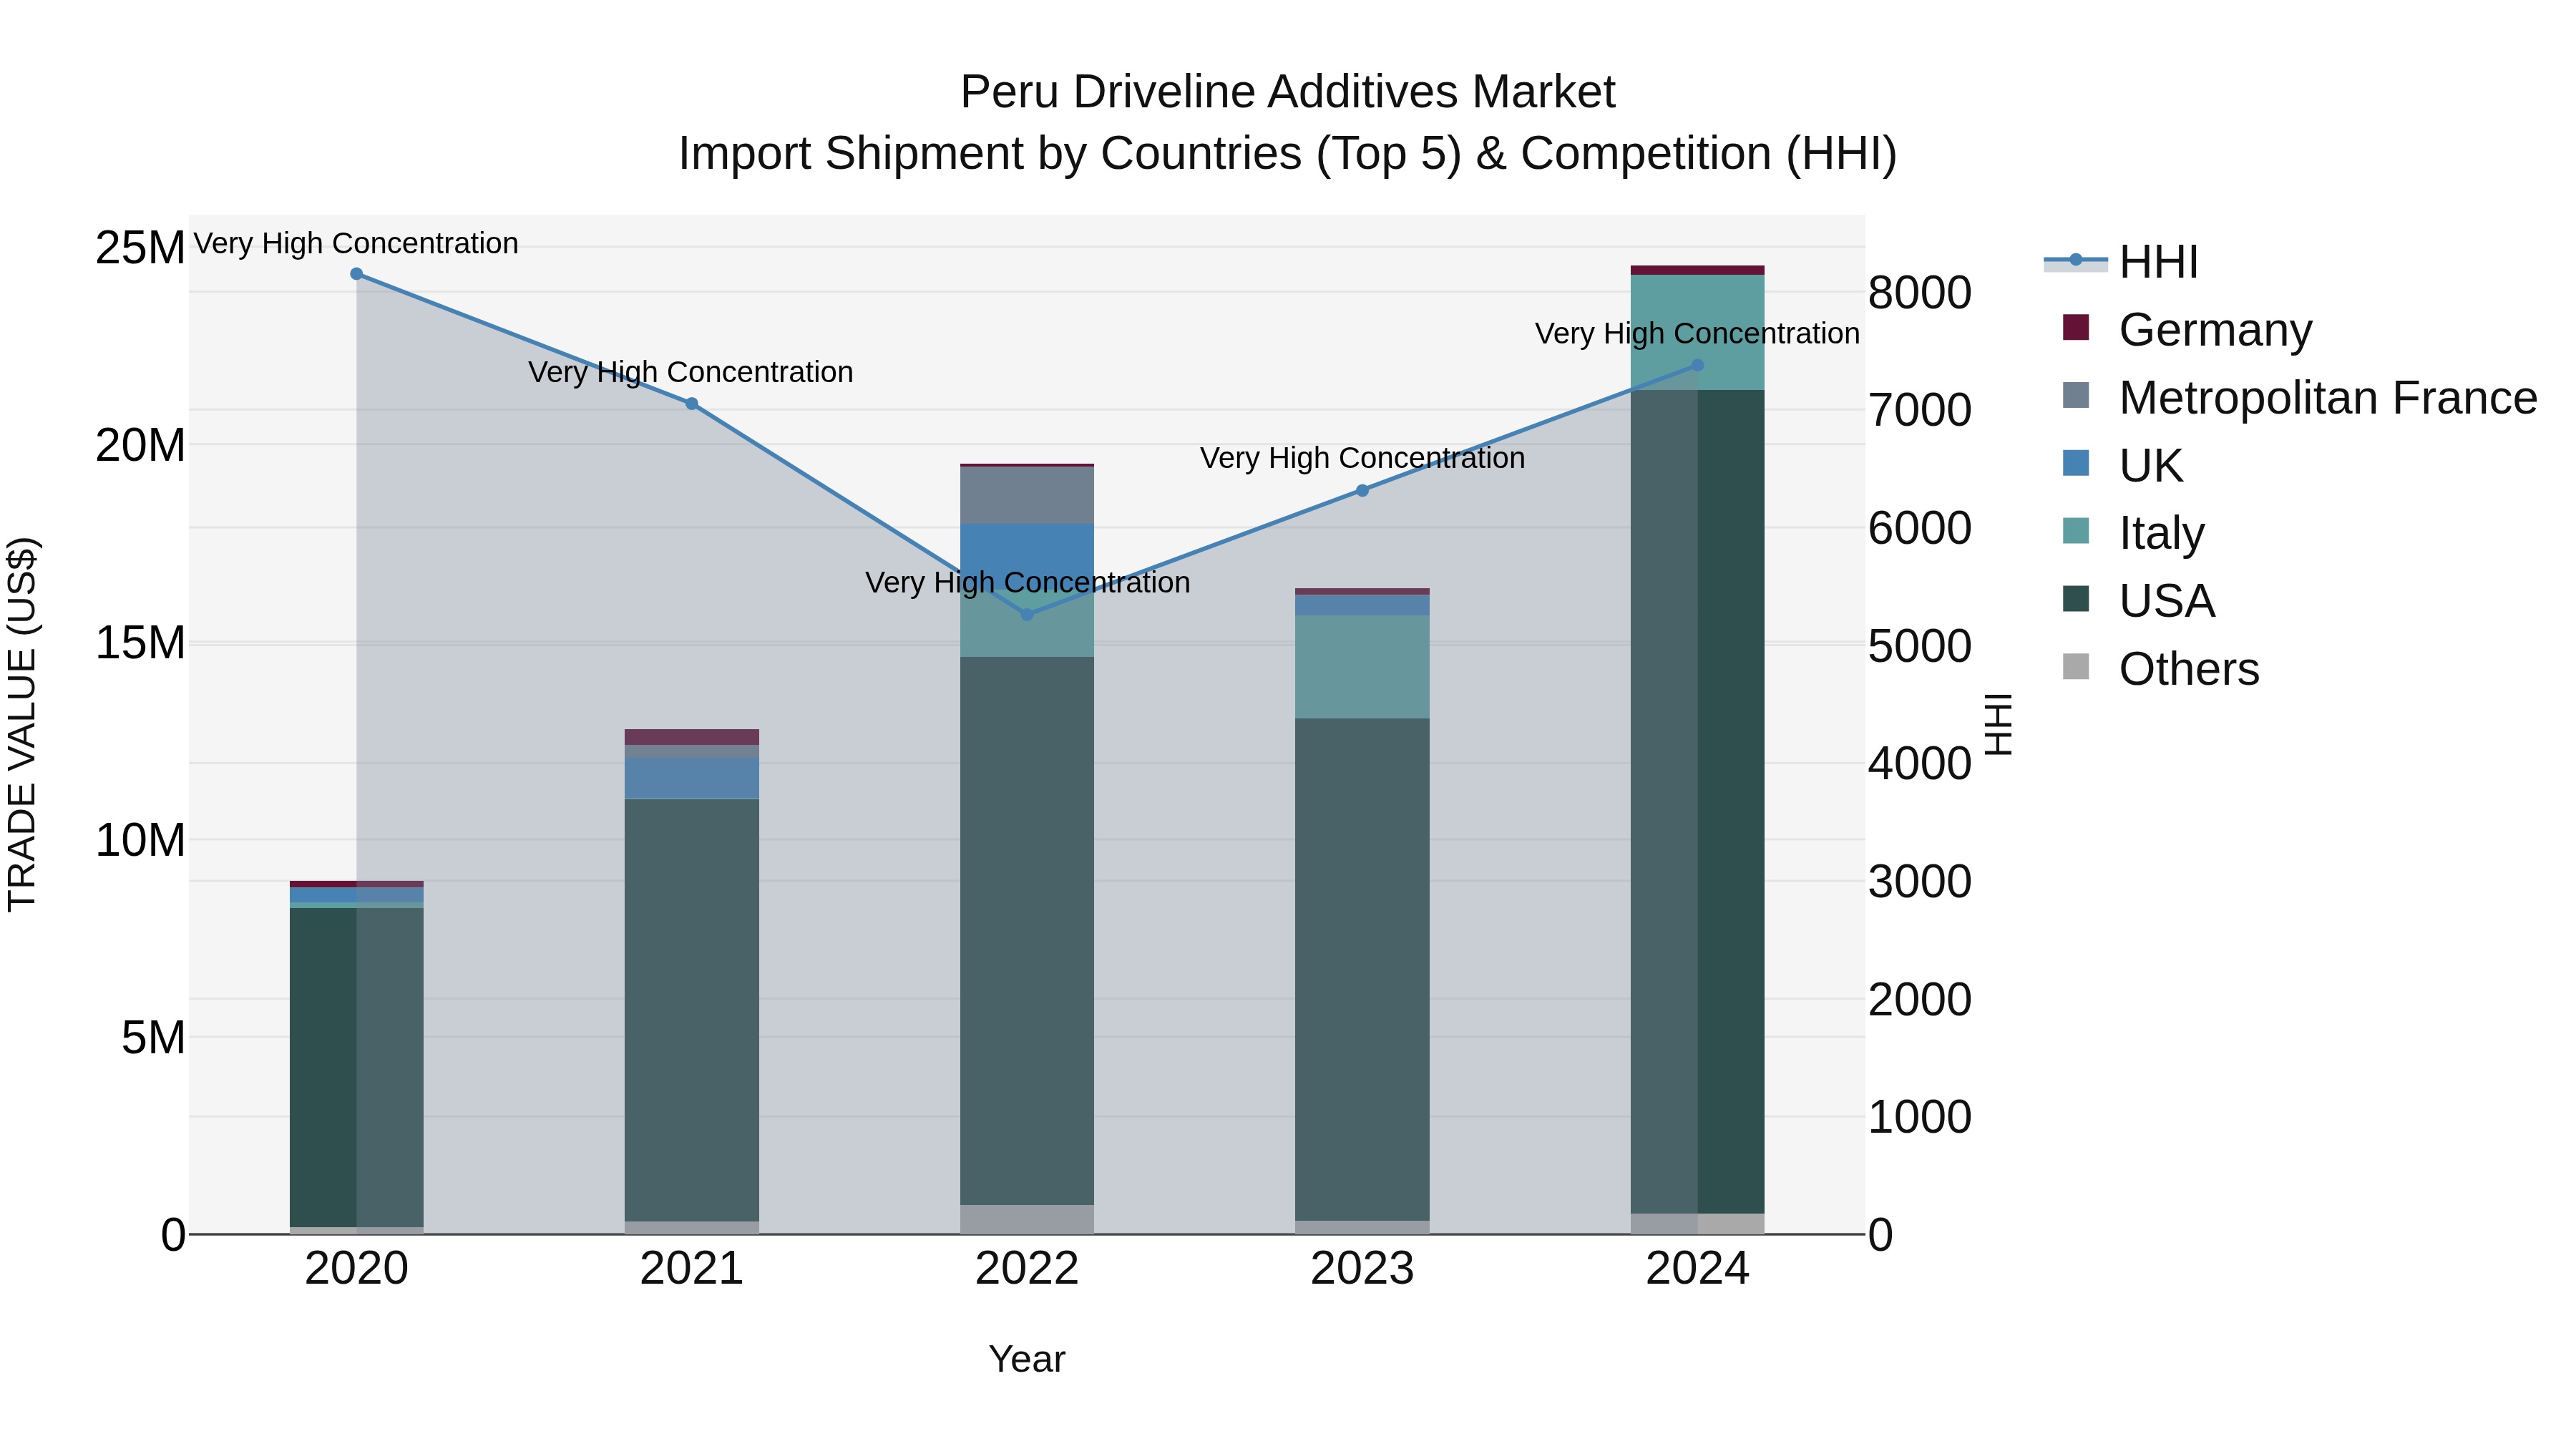Screen dimensions: 2576x1449
Task: Toggle the Germany legend entry
Action: 2188,329
